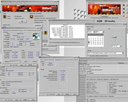Select CPU tab in the CPU-Z Memory window

pyautogui.click(x=41, y=60)
